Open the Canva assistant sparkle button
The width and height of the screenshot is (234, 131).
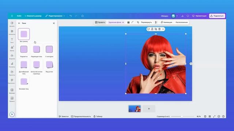(x=12, y=114)
